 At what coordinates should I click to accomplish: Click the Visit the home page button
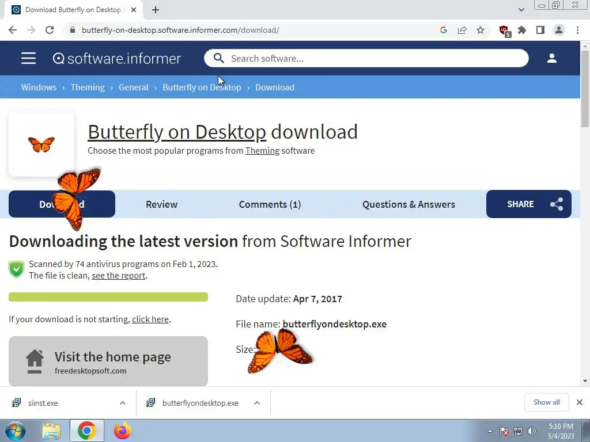[x=108, y=361]
